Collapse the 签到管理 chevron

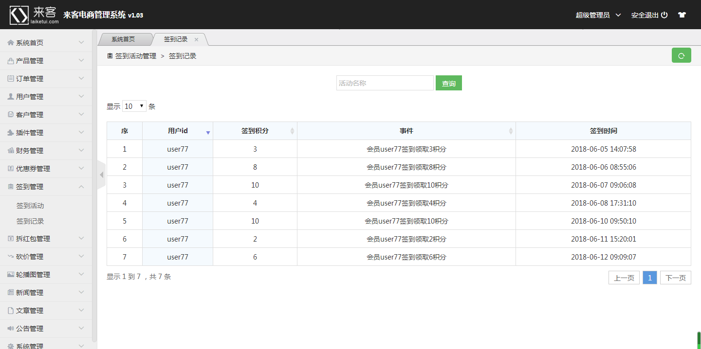[x=81, y=187]
